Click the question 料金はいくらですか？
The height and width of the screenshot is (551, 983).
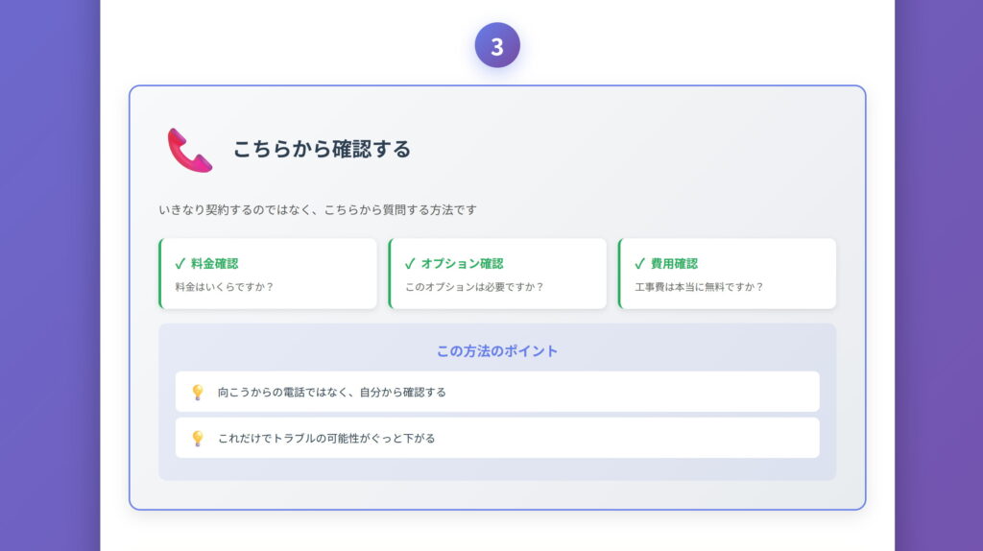224,286
